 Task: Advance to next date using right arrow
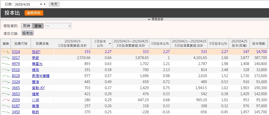tap(45, 4)
